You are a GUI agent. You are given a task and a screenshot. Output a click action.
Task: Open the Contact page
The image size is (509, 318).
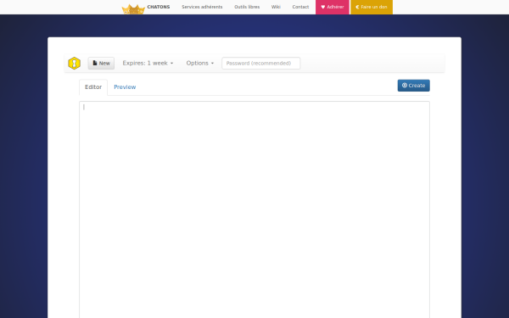[x=300, y=7]
